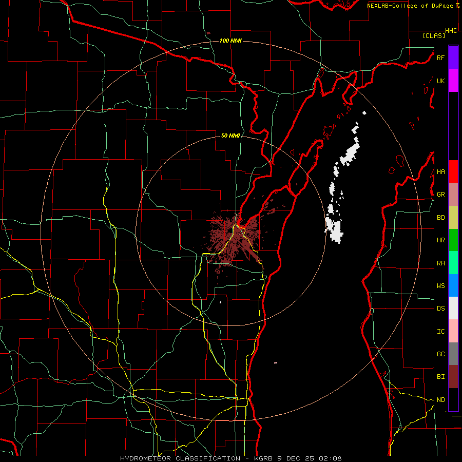The width and height of the screenshot is (462, 462).
Task: Click the WS legend label
Action: coord(440,286)
